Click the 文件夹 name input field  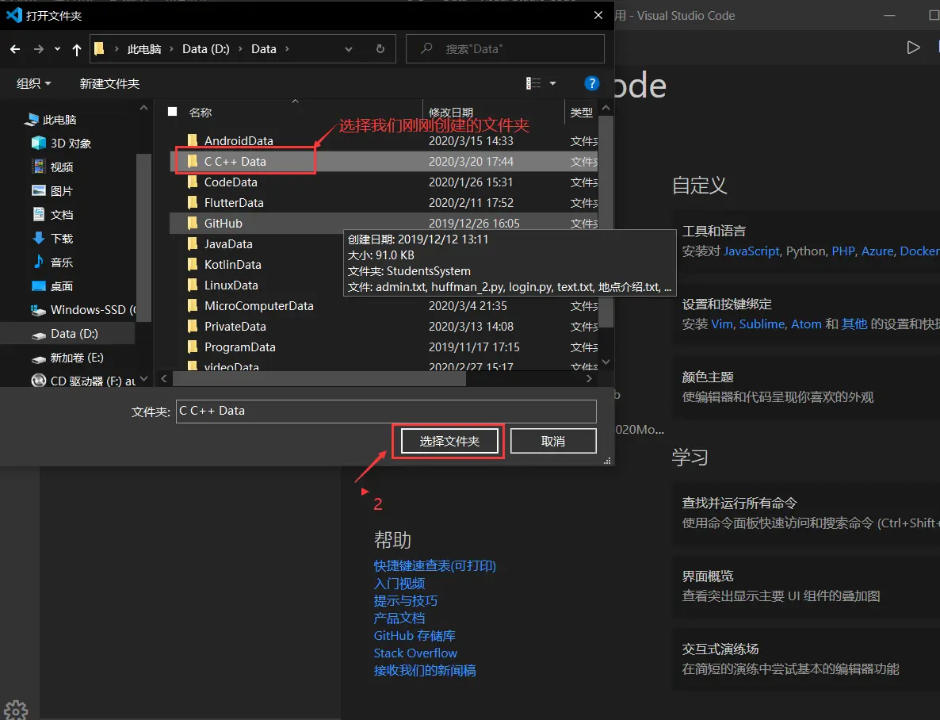pos(386,411)
